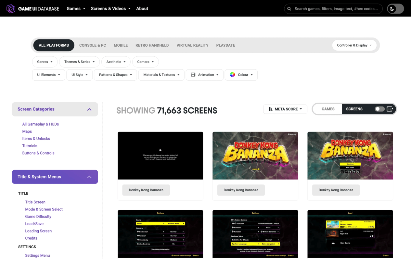Screen dimensions: 411x259
Task: Open the Themes & Series dropdown
Action: point(80,62)
